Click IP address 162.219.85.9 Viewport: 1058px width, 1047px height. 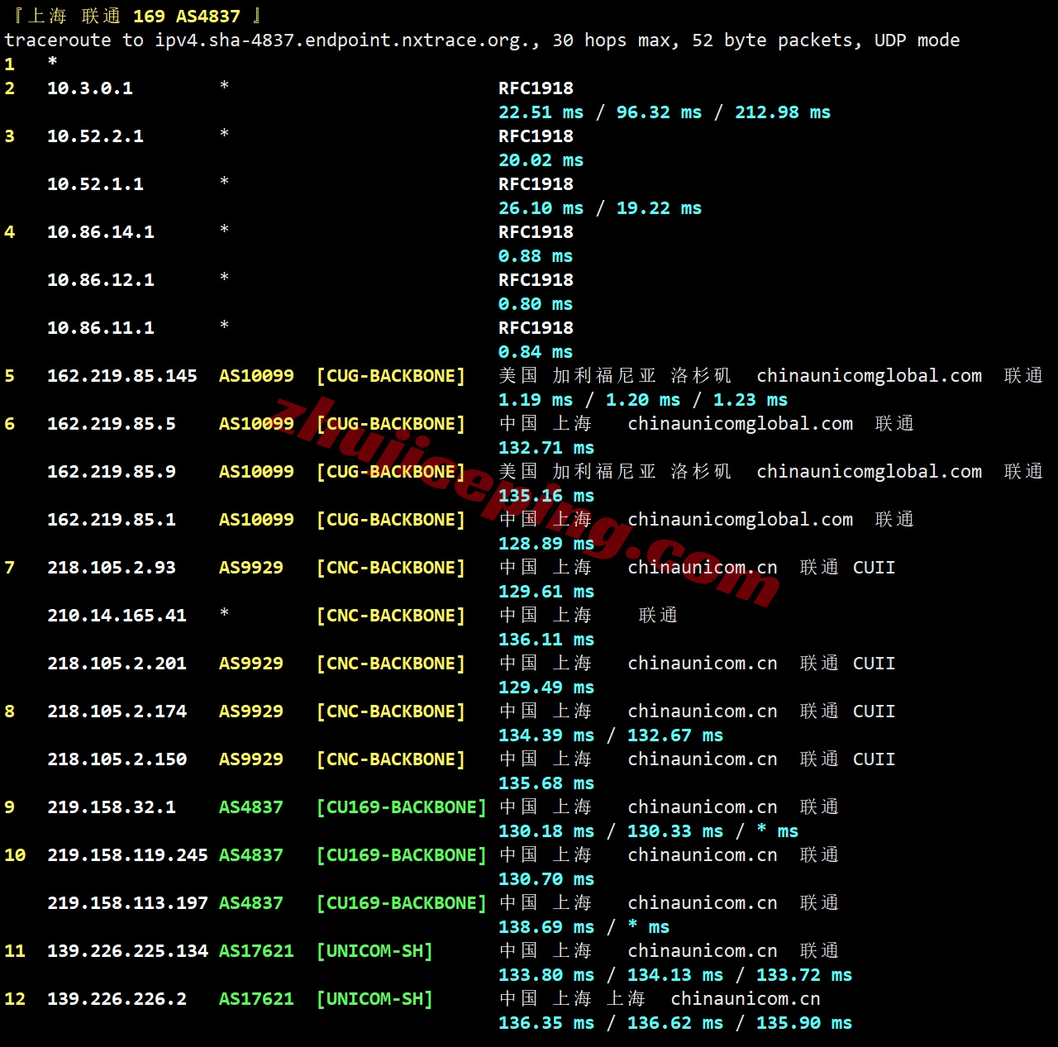coord(112,472)
